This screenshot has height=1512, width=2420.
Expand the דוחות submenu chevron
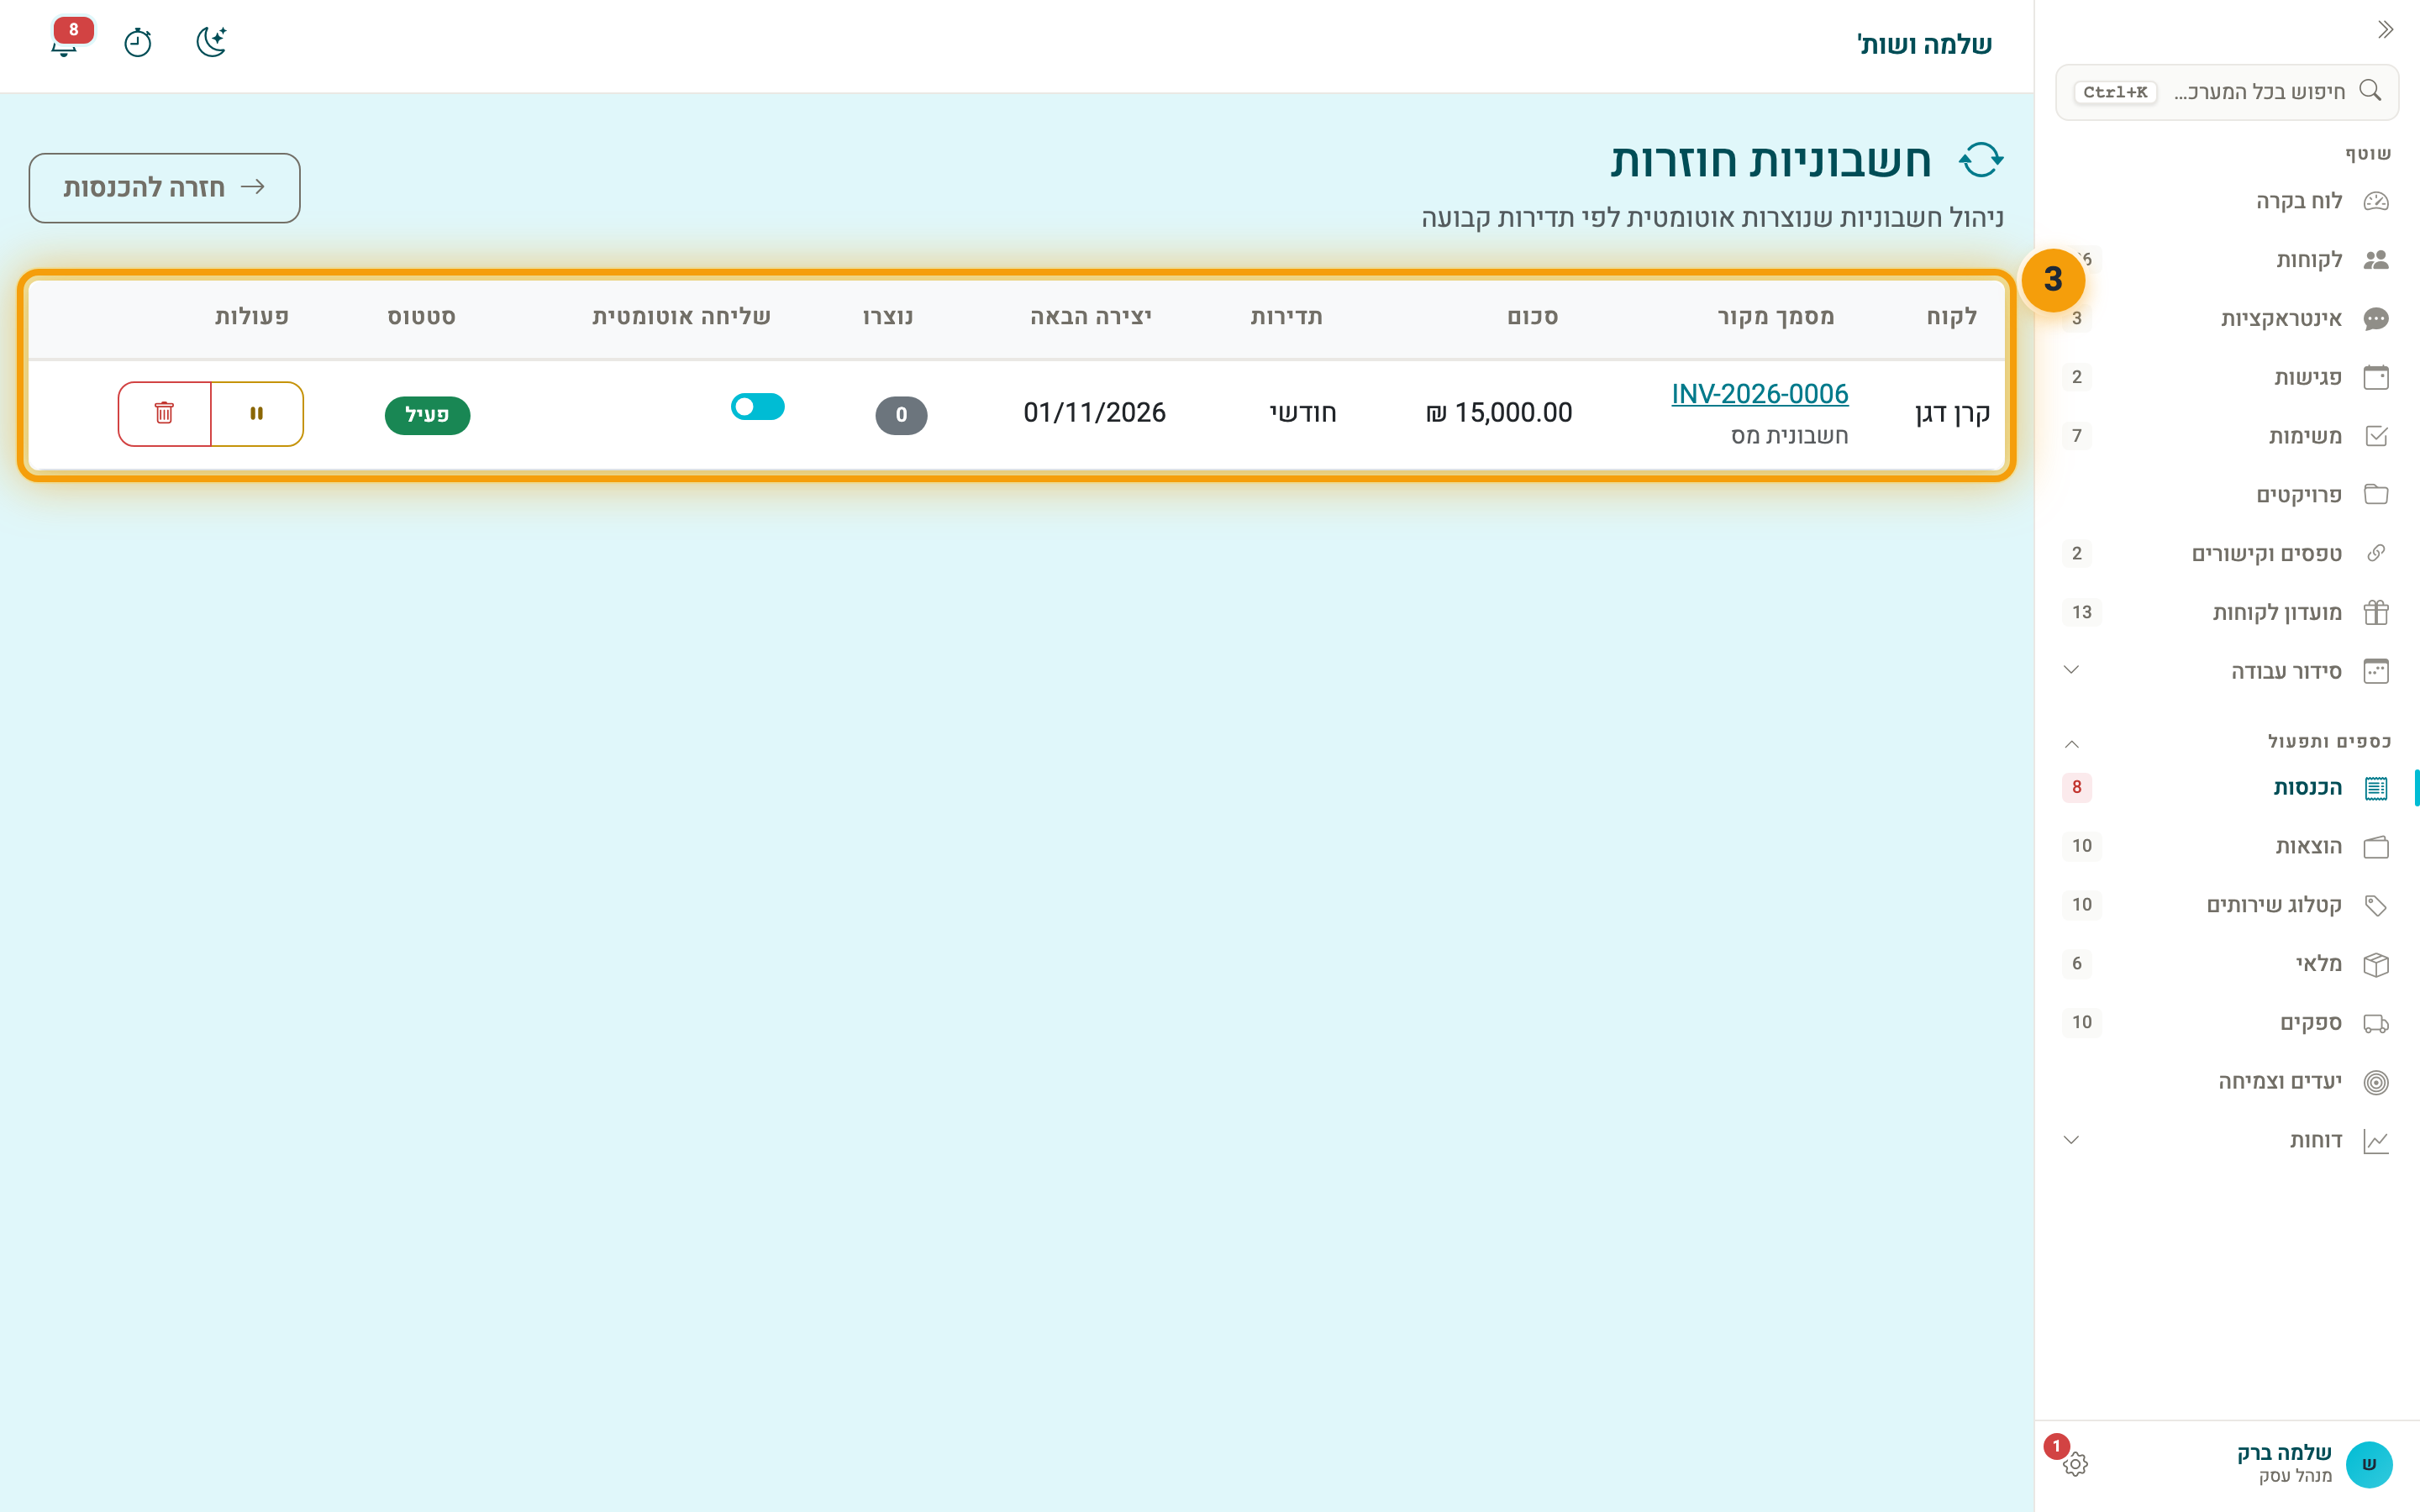pyautogui.click(x=2071, y=1140)
